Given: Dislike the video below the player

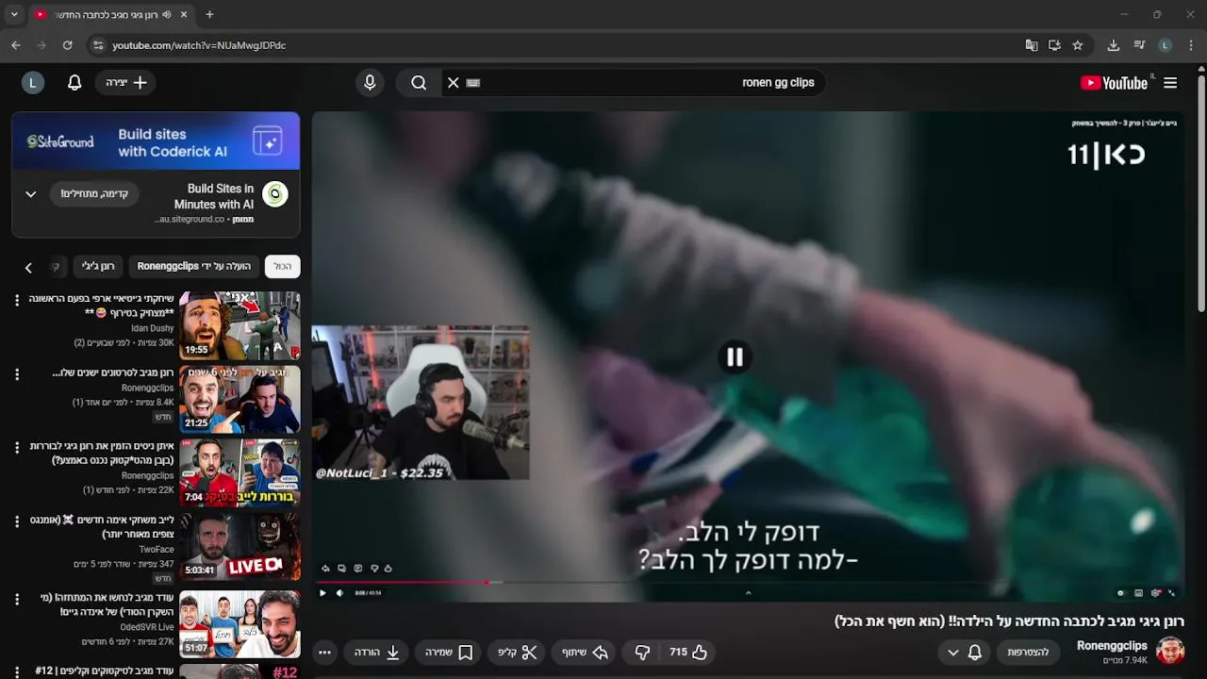Looking at the screenshot, I should (642, 652).
